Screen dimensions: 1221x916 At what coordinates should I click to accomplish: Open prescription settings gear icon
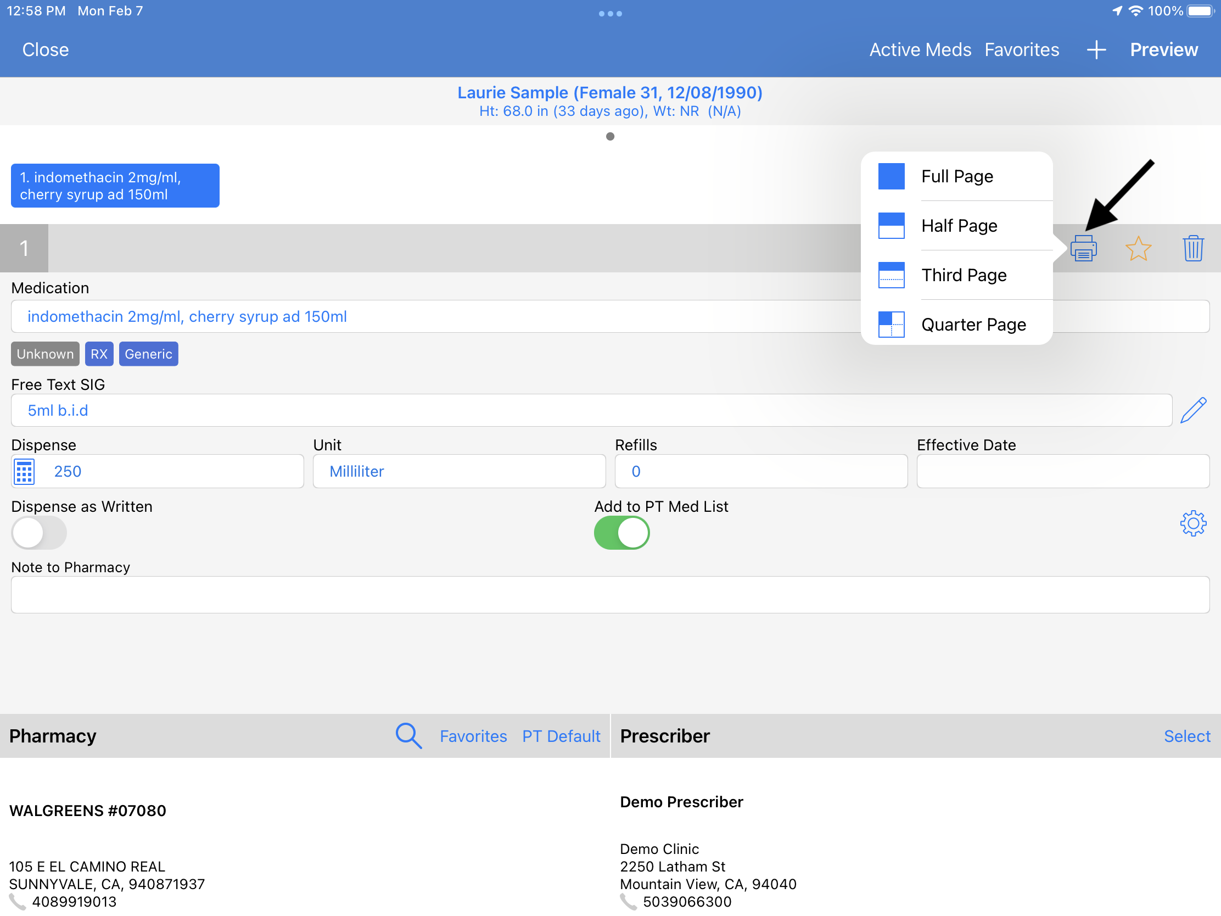[1193, 523]
